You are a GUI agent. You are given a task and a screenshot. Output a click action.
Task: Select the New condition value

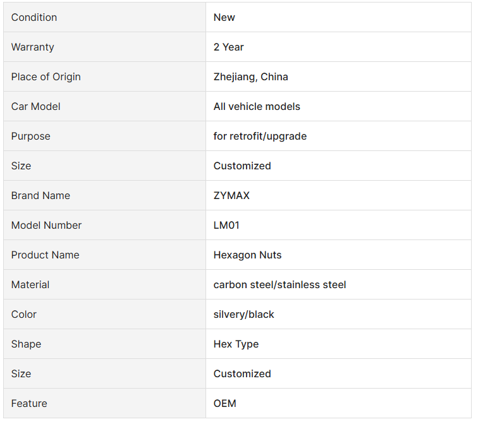pyautogui.click(x=224, y=17)
